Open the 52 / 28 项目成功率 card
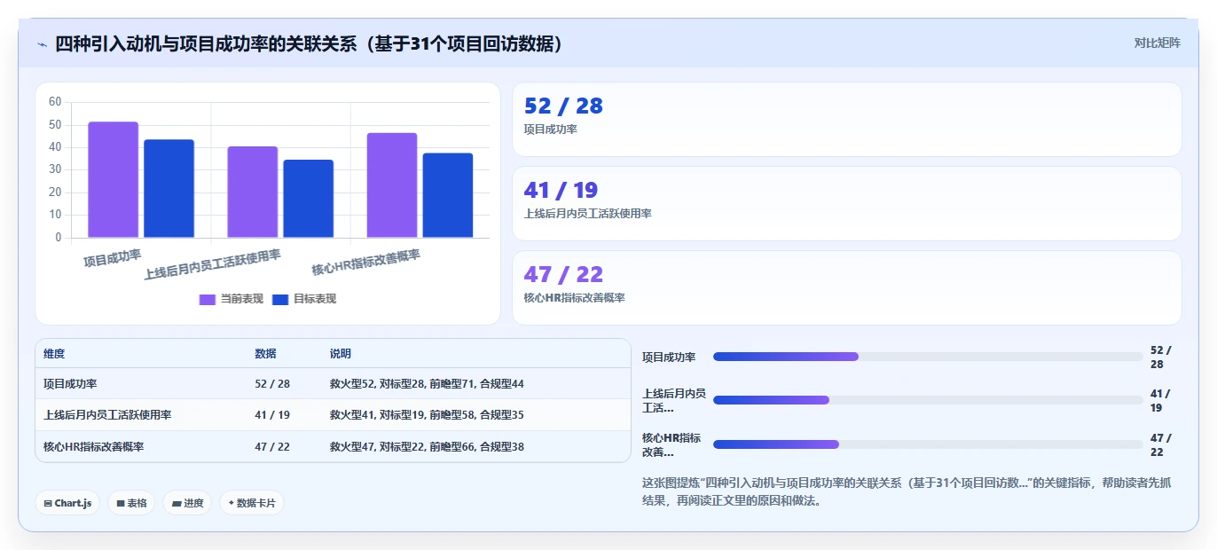Screen dimensions: 1217x550 (x=847, y=120)
